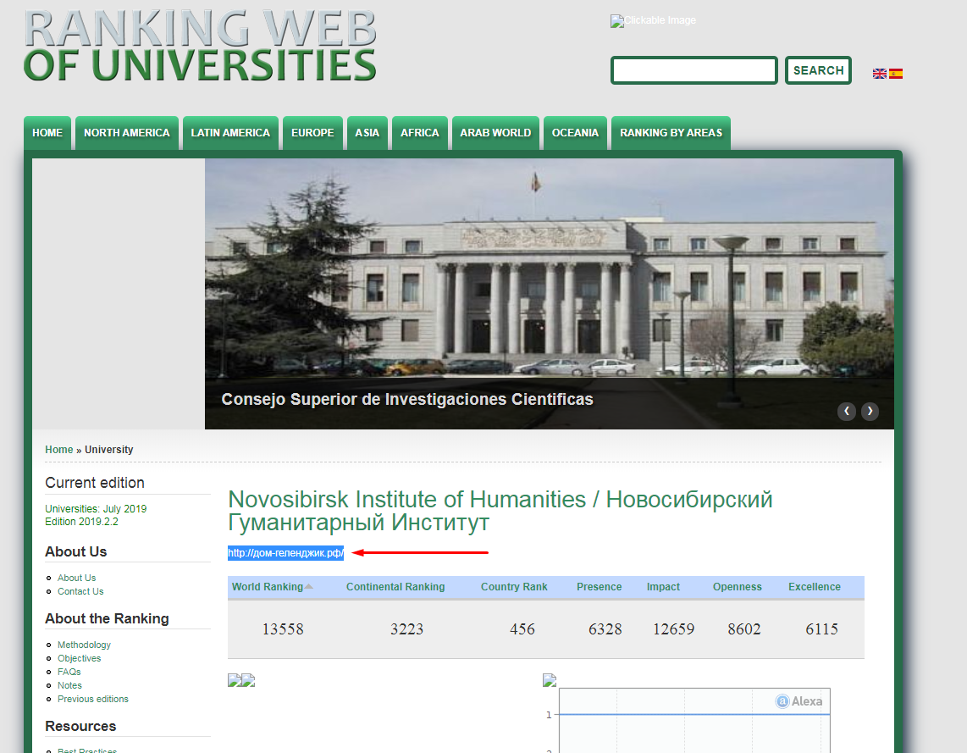The height and width of the screenshot is (753, 967).
Task: Click the openness value 8602
Action: coord(743,629)
